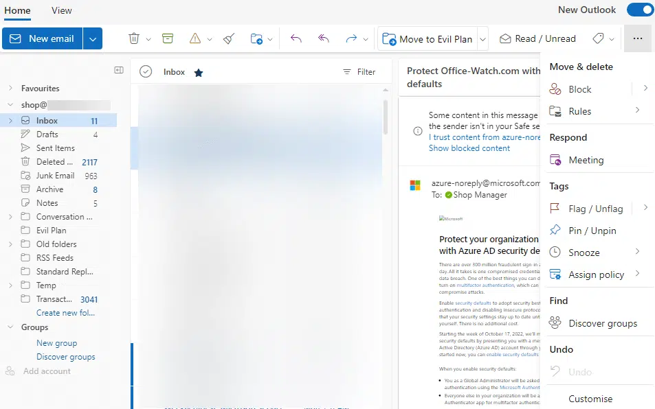
Task: Click the trust content from azure-noreply link
Action: click(485, 137)
